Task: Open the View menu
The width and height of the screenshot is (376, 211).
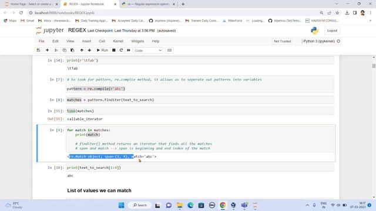Action: tap(70, 41)
